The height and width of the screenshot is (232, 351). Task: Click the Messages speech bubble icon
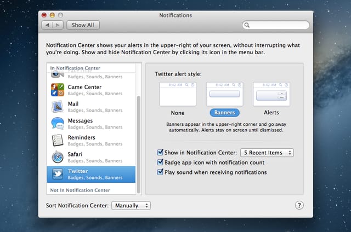58,123
